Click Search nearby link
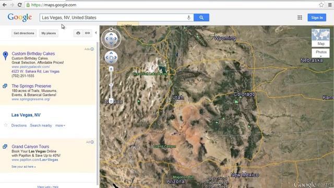 (41, 125)
